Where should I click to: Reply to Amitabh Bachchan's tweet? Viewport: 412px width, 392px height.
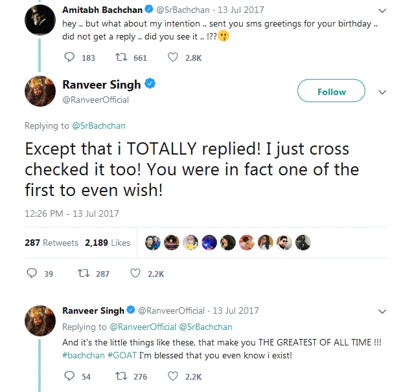pos(70,58)
